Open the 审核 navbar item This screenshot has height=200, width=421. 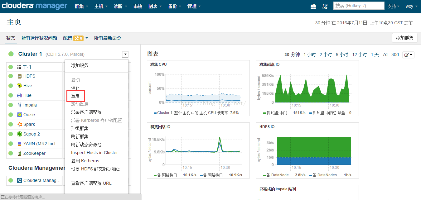coord(138,6)
